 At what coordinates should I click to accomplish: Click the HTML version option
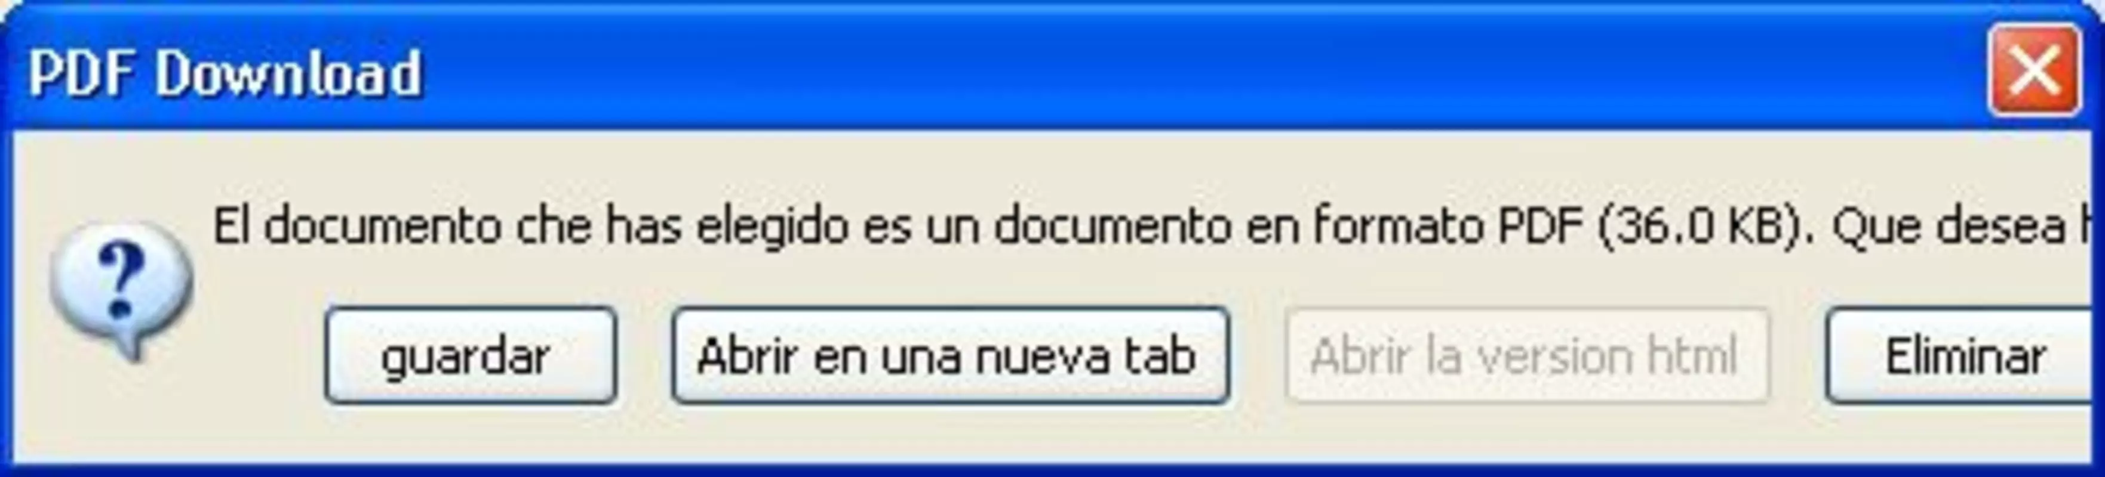pos(1526,355)
